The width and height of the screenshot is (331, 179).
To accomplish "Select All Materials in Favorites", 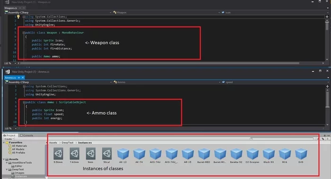I will click(17, 146).
